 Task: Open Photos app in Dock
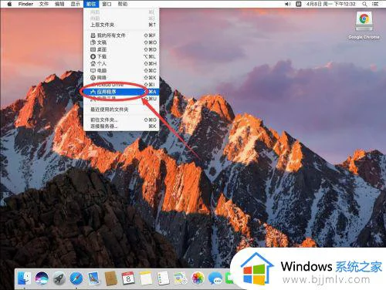(198, 278)
